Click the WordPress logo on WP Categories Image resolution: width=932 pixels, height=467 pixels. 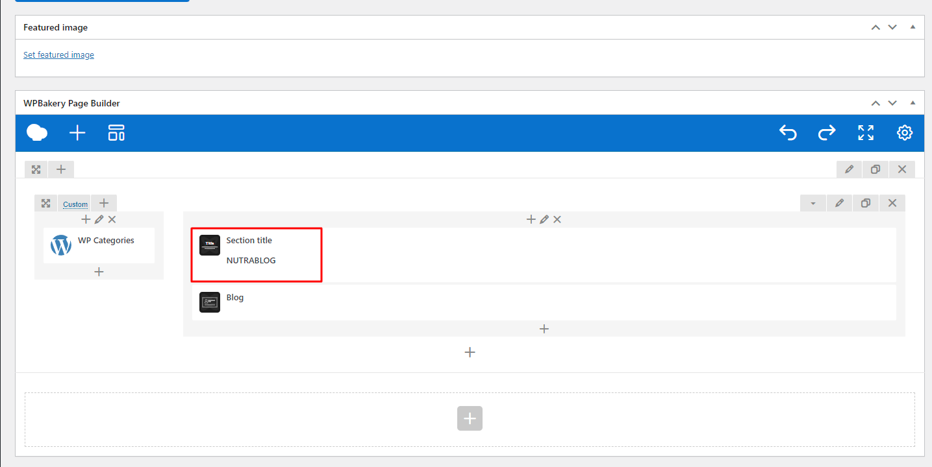tap(61, 245)
